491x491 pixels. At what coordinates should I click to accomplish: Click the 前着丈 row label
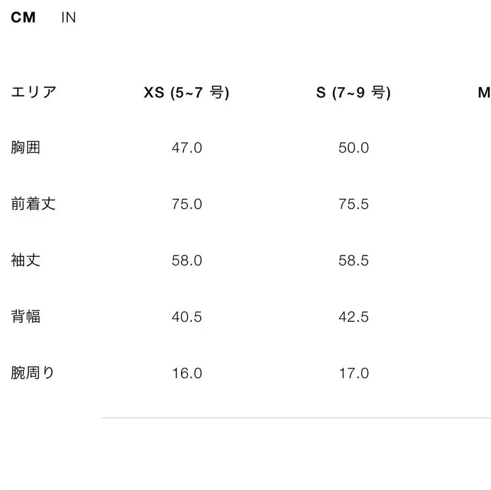pos(34,203)
